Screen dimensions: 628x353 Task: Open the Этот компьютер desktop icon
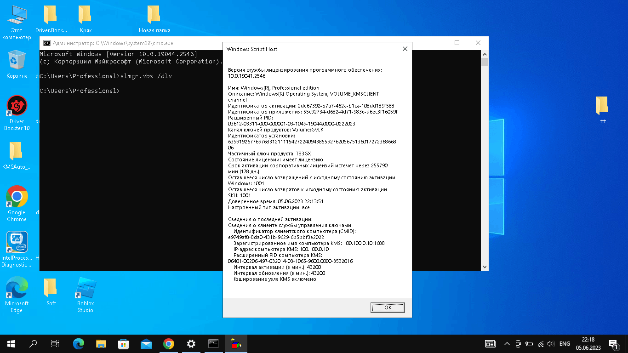point(17,22)
